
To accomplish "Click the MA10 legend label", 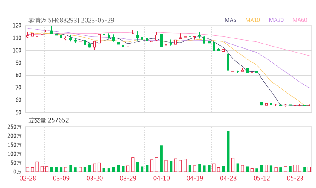I will [252, 20].
